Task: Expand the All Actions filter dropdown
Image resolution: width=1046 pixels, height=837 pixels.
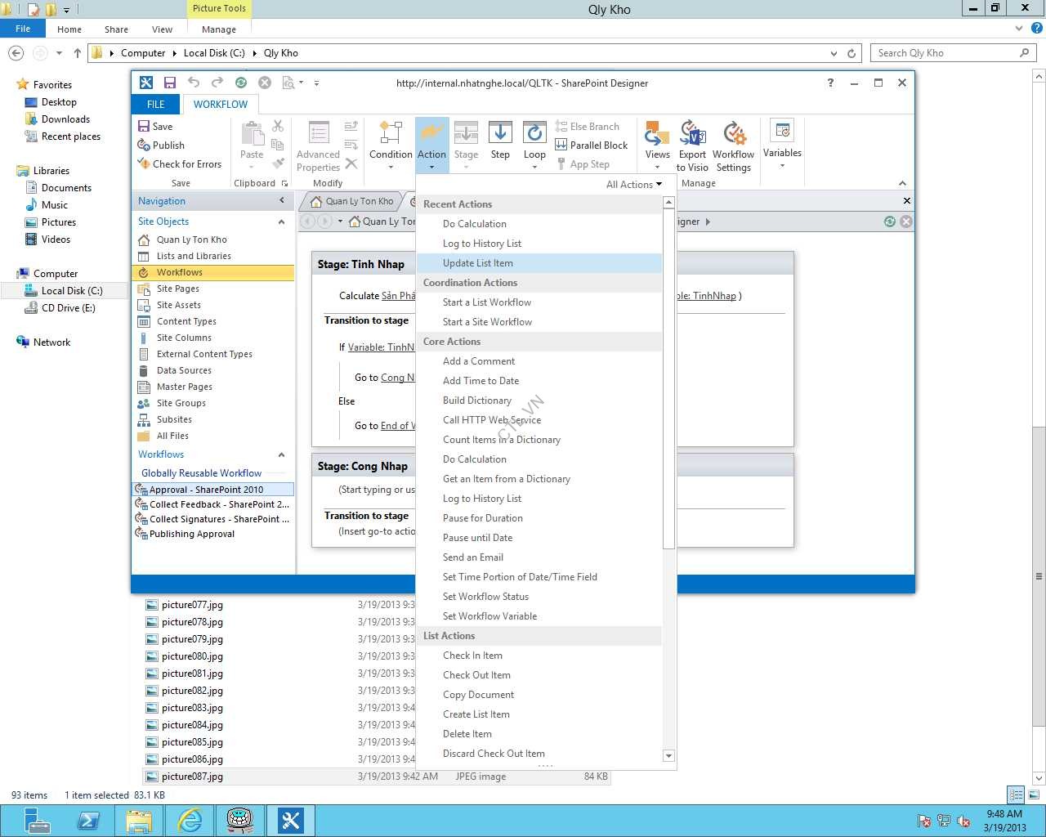Action: pyautogui.click(x=633, y=185)
